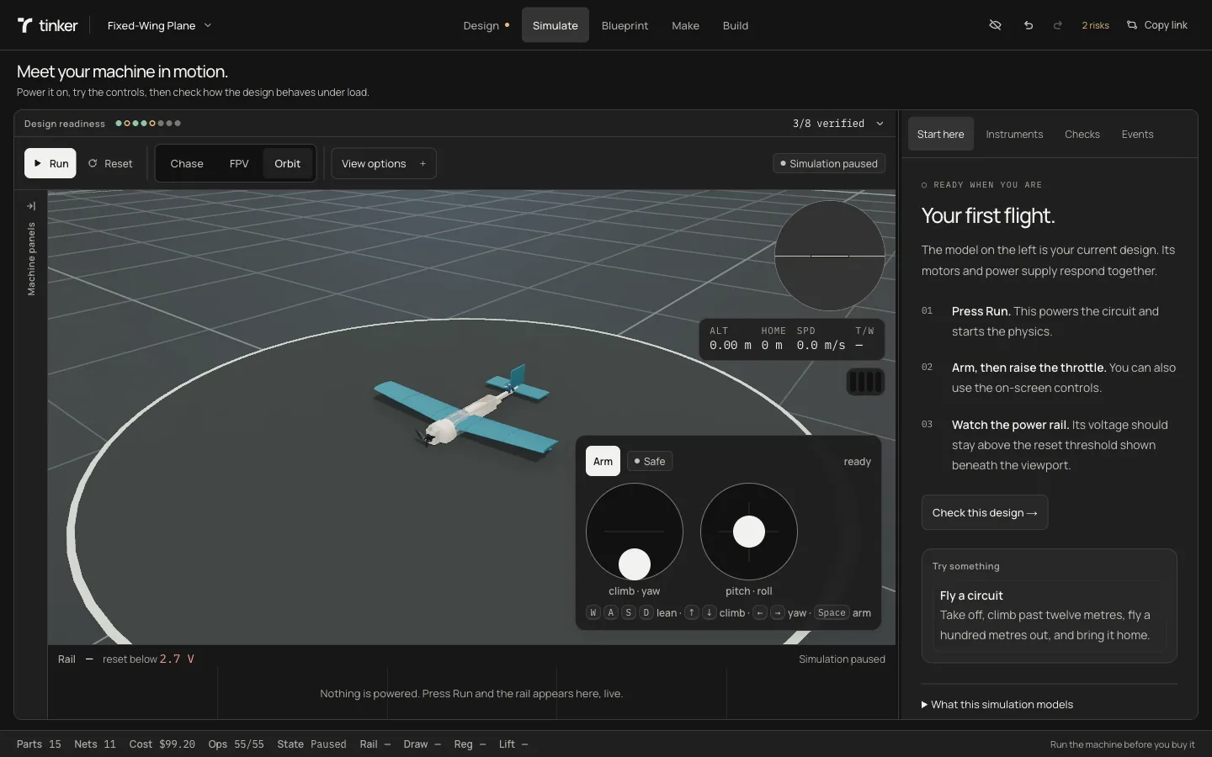Click the Ops 55/55 status entry
The height and width of the screenshot is (757, 1212).
[237, 744]
